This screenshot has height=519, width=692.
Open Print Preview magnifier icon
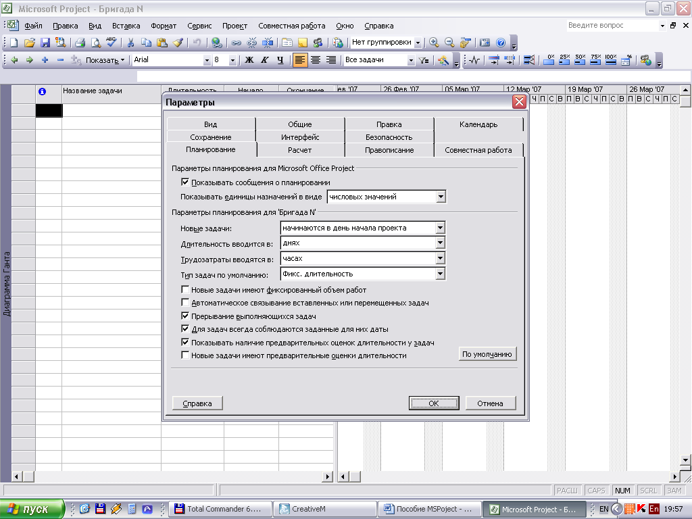[x=95, y=43]
